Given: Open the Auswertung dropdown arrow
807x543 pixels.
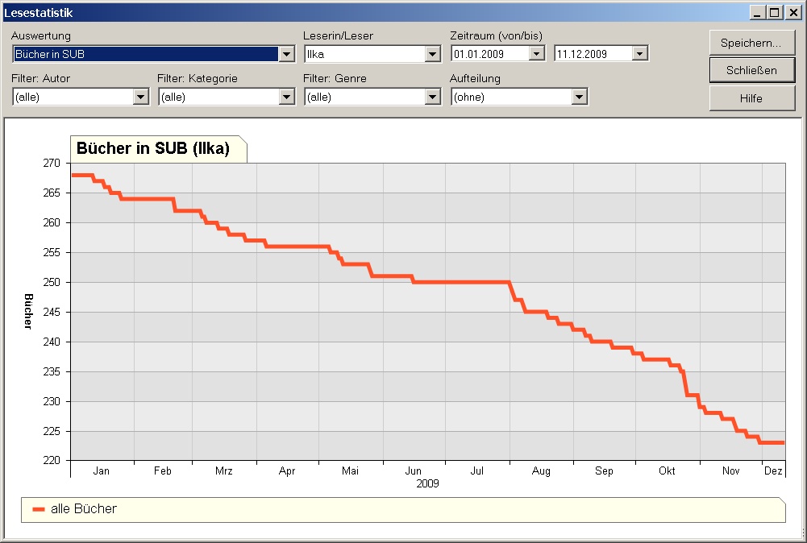Looking at the screenshot, I should click(286, 54).
